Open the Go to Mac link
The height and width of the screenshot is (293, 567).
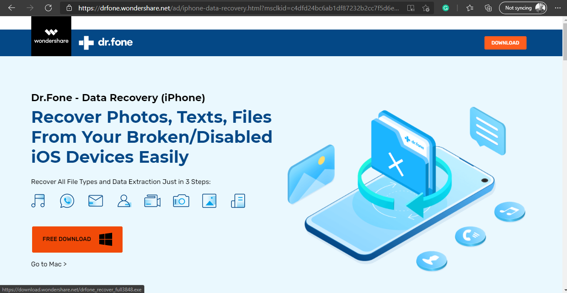[49, 264]
